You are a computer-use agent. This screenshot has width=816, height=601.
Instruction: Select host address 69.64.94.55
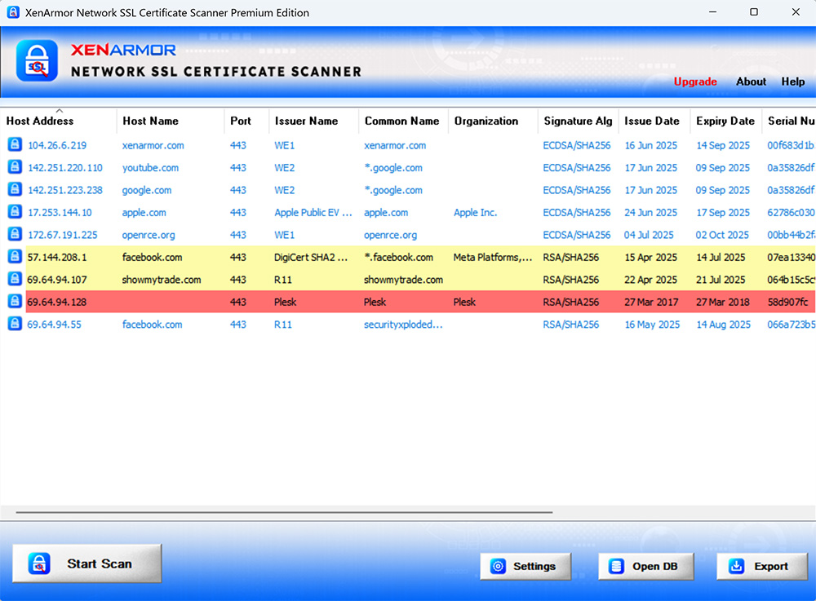pyautogui.click(x=54, y=325)
